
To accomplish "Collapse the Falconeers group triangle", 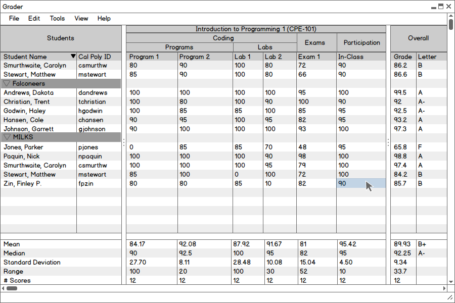I will point(7,83).
